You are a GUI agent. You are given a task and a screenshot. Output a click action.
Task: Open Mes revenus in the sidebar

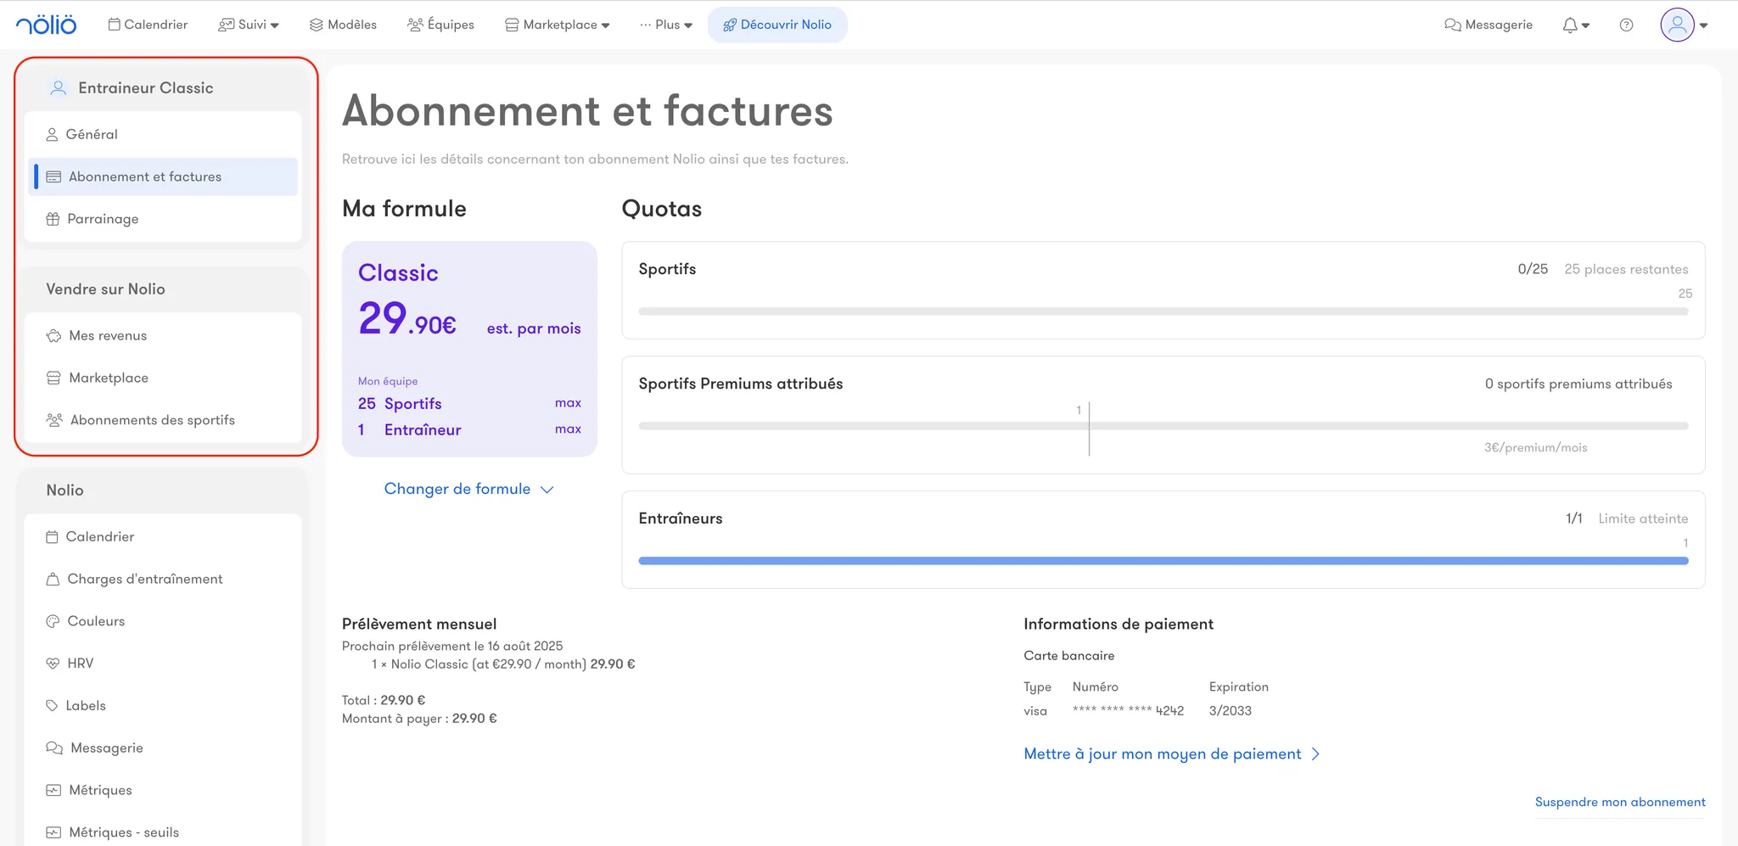coord(163,335)
